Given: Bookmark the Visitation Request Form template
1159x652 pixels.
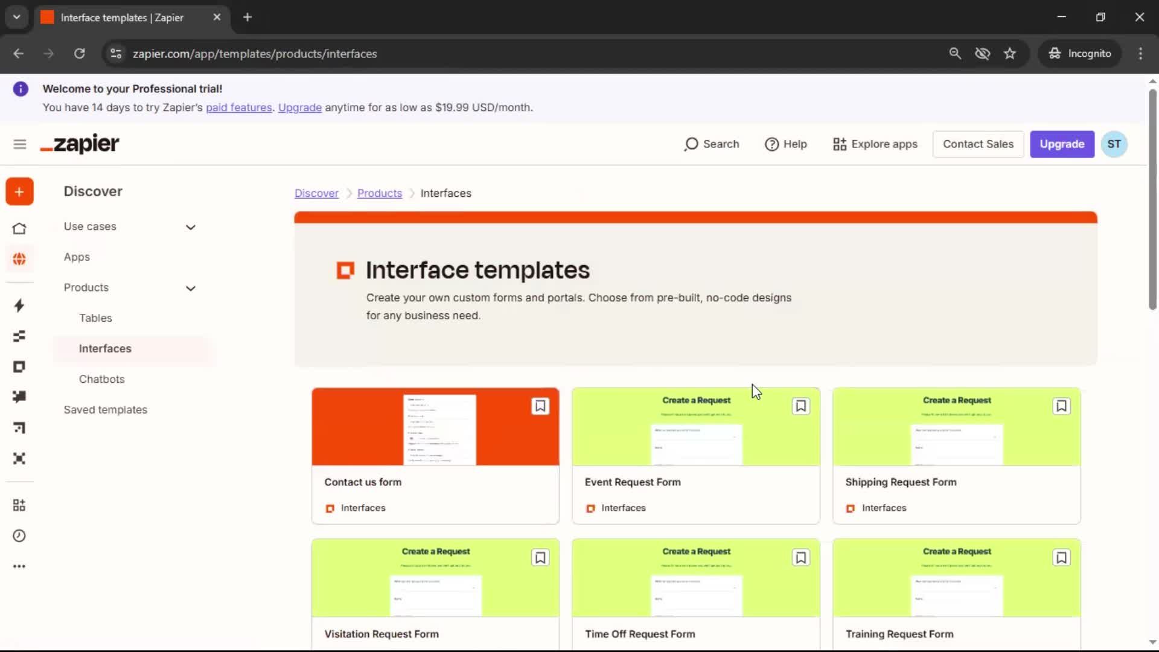Looking at the screenshot, I should tap(540, 558).
